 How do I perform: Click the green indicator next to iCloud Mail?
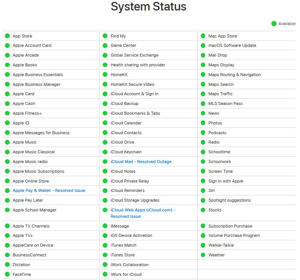pos(105,162)
